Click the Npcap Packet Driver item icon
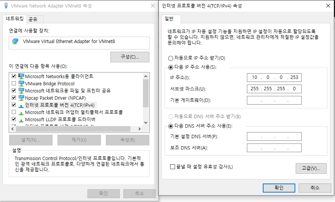The width and height of the screenshot is (335, 202). tap(21, 98)
